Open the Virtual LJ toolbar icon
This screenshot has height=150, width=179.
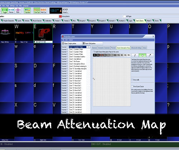click(65, 11)
